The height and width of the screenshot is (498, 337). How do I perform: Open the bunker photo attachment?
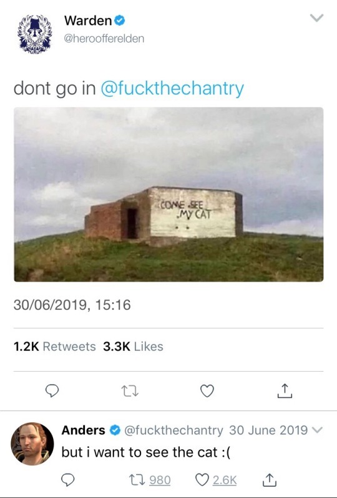pos(168,195)
